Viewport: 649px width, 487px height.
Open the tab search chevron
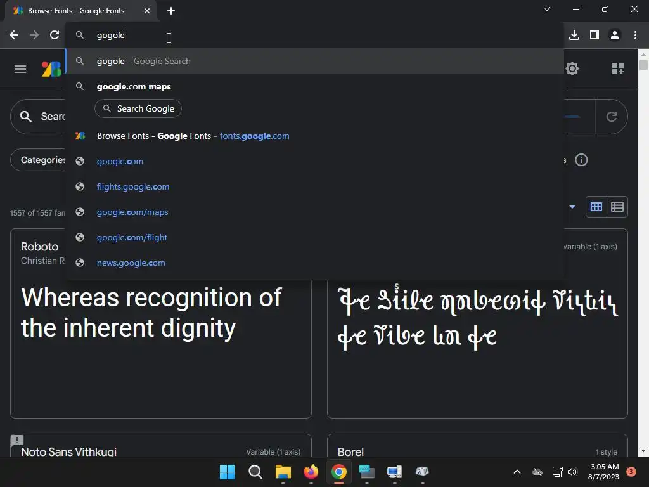tap(547, 9)
